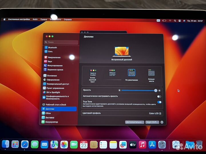Viewport: 206px width, 154px height.
Task: Open the Системные настройки menu
Action: pyautogui.click(x=19, y=19)
